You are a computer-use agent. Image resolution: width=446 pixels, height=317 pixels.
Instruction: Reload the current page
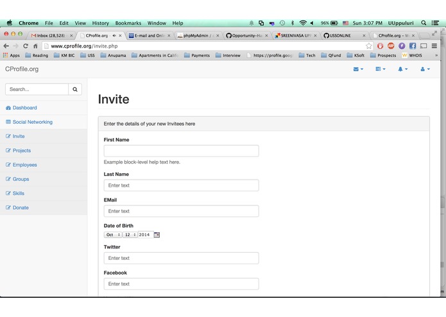pyautogui.click(x=26, y=46)
